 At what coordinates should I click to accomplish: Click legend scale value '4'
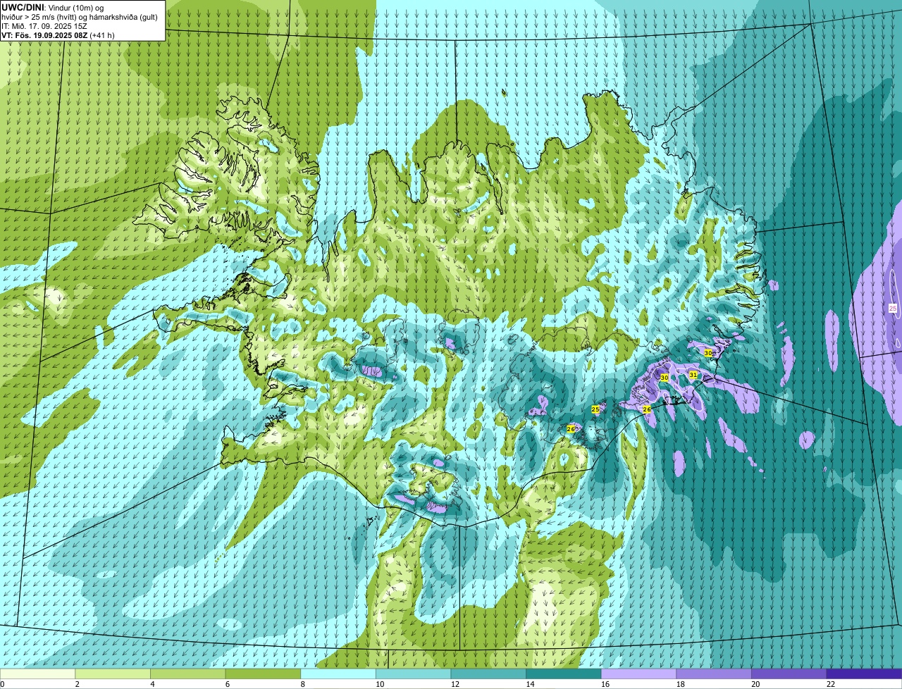tap(153, 684)
